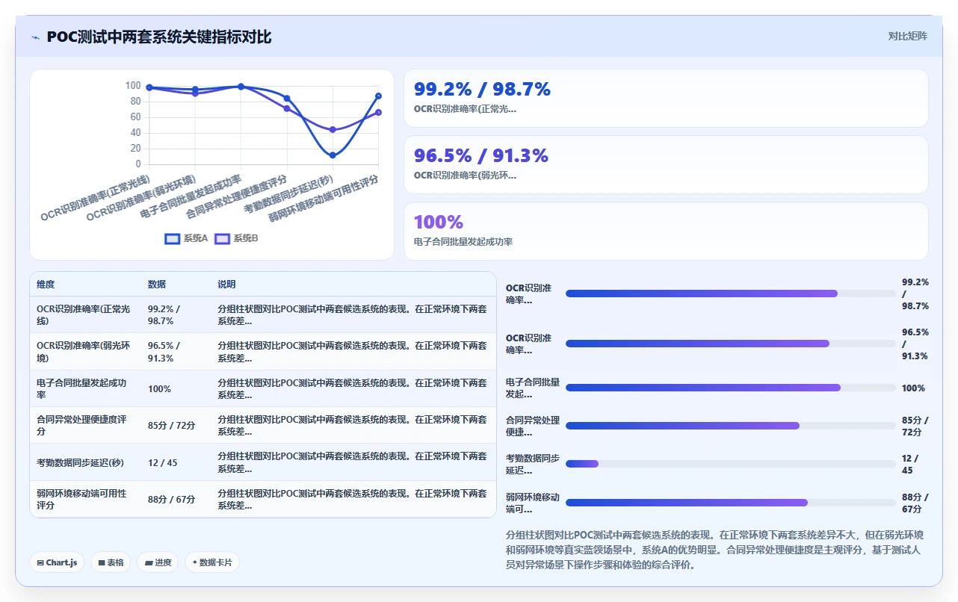Click the 合同异常处理便捷度评分 table row
This screenshot has width=958, height=602.
click(263, 426)
